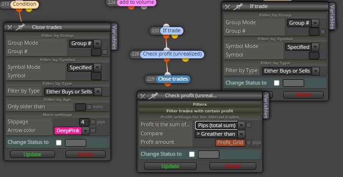343x177 pixels.
Task: Pin the Check profit (unrealized) panel
Action: (x=153, y=96)
